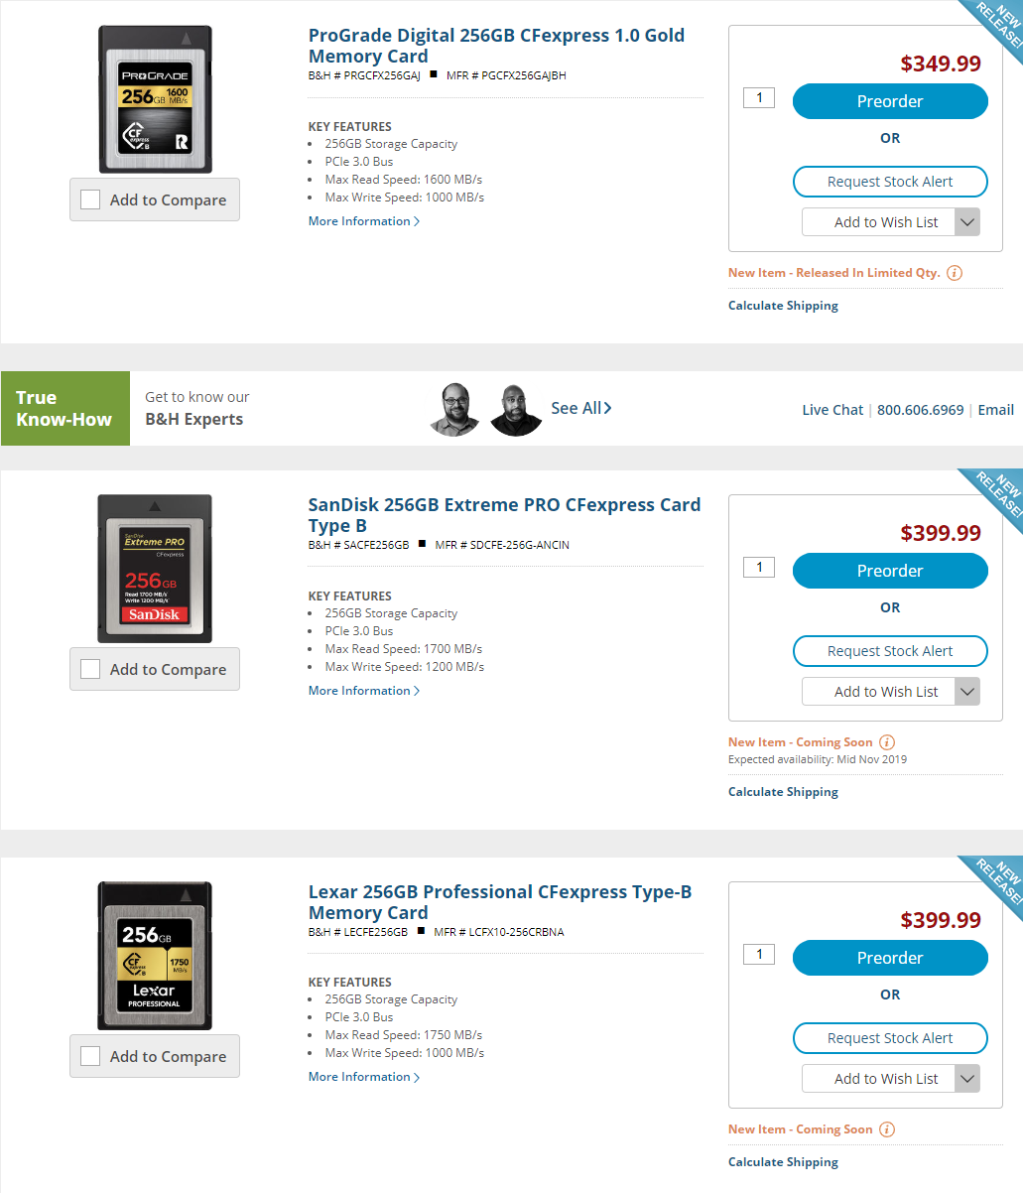Viewport: 1023px width, 1193px height.
Task: Open the Lexar Professional card image
Action: tap(155, 955)
